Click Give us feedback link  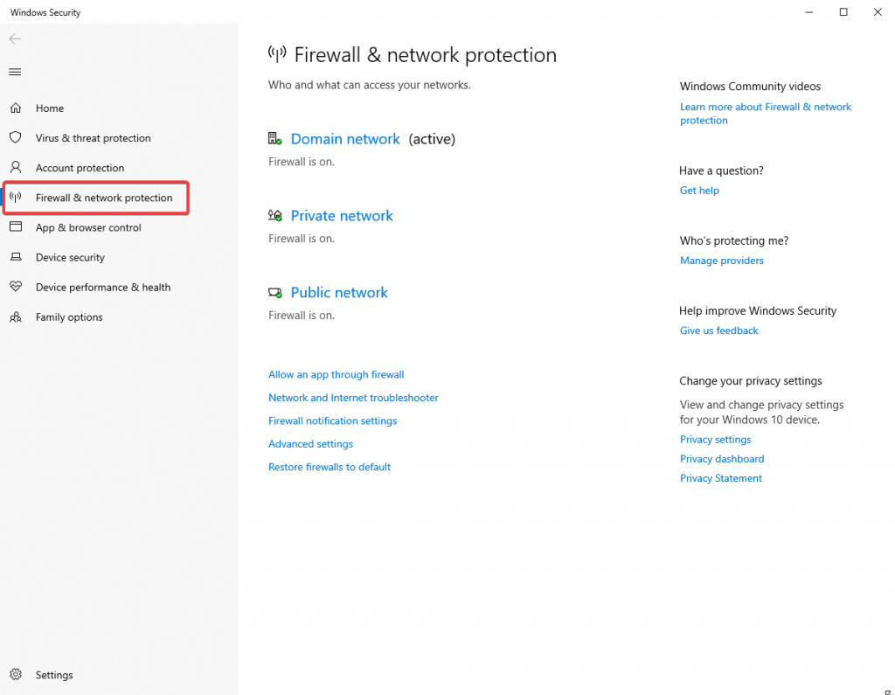[718, 330]
